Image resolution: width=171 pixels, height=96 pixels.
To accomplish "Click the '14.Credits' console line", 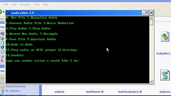I will coord(15,55).
